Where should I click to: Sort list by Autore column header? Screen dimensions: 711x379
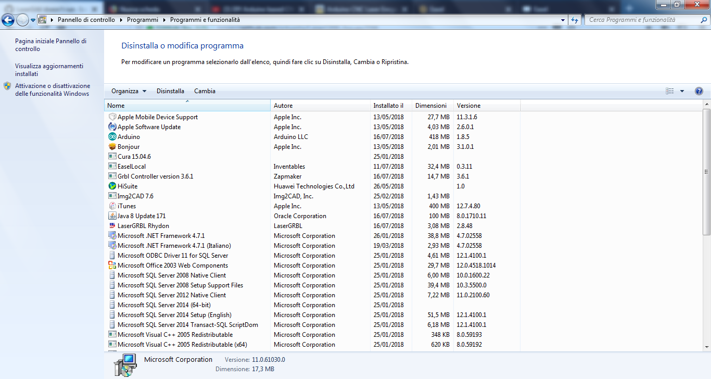(x=320, y=106)
